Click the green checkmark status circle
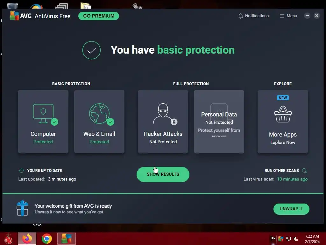This screenshot has height=245, width=326. coord(91,50)
